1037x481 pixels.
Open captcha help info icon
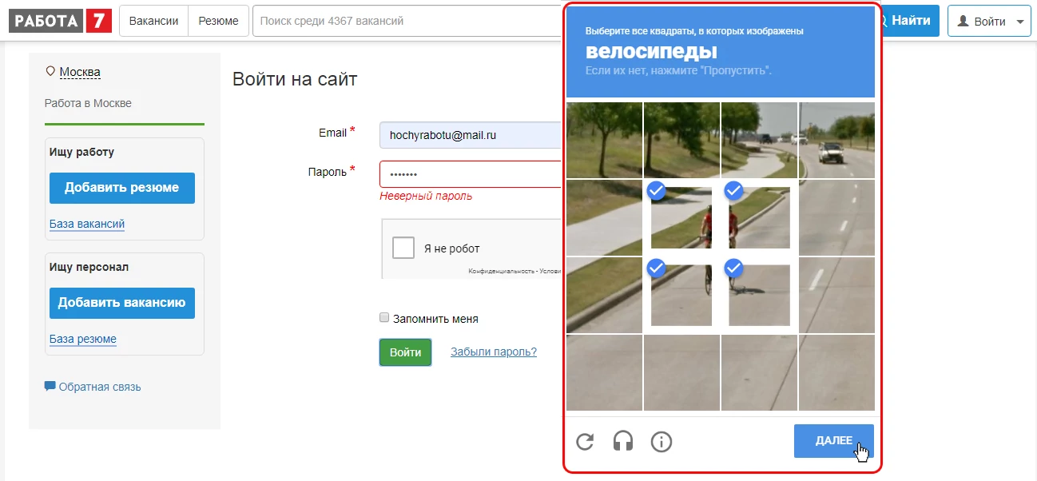(661, 441)
